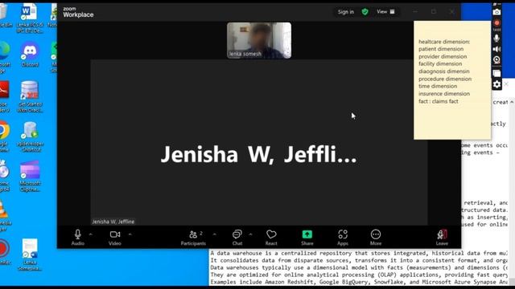Click the Zoom Workplace logo
The height and width of the screenshot is (289, 515).
(78, 12)
